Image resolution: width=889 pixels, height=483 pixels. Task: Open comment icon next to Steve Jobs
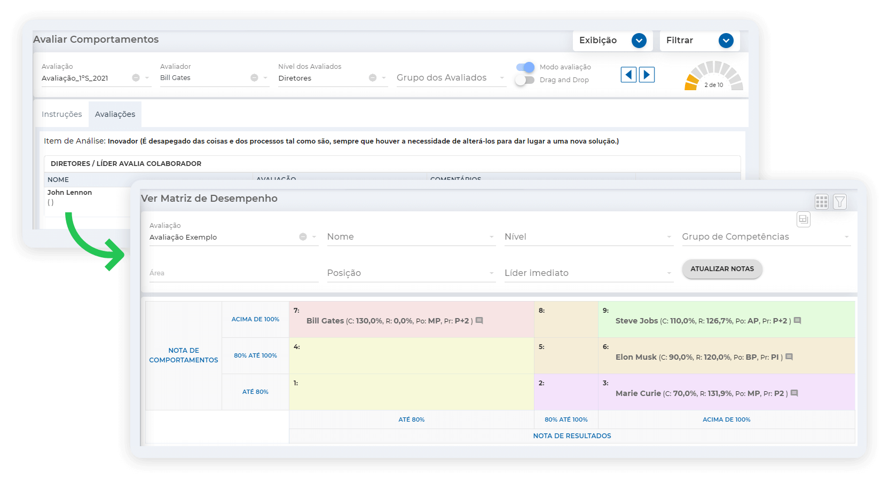coord(797,321)
